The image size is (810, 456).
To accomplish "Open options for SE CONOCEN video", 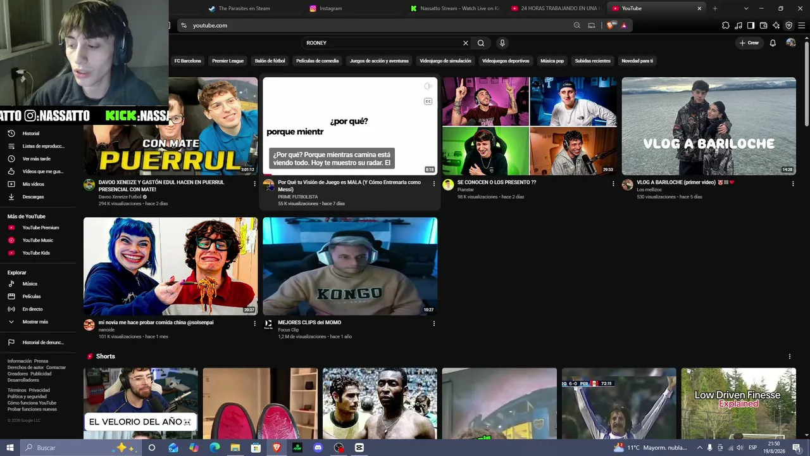I will (x=613, y=184).
